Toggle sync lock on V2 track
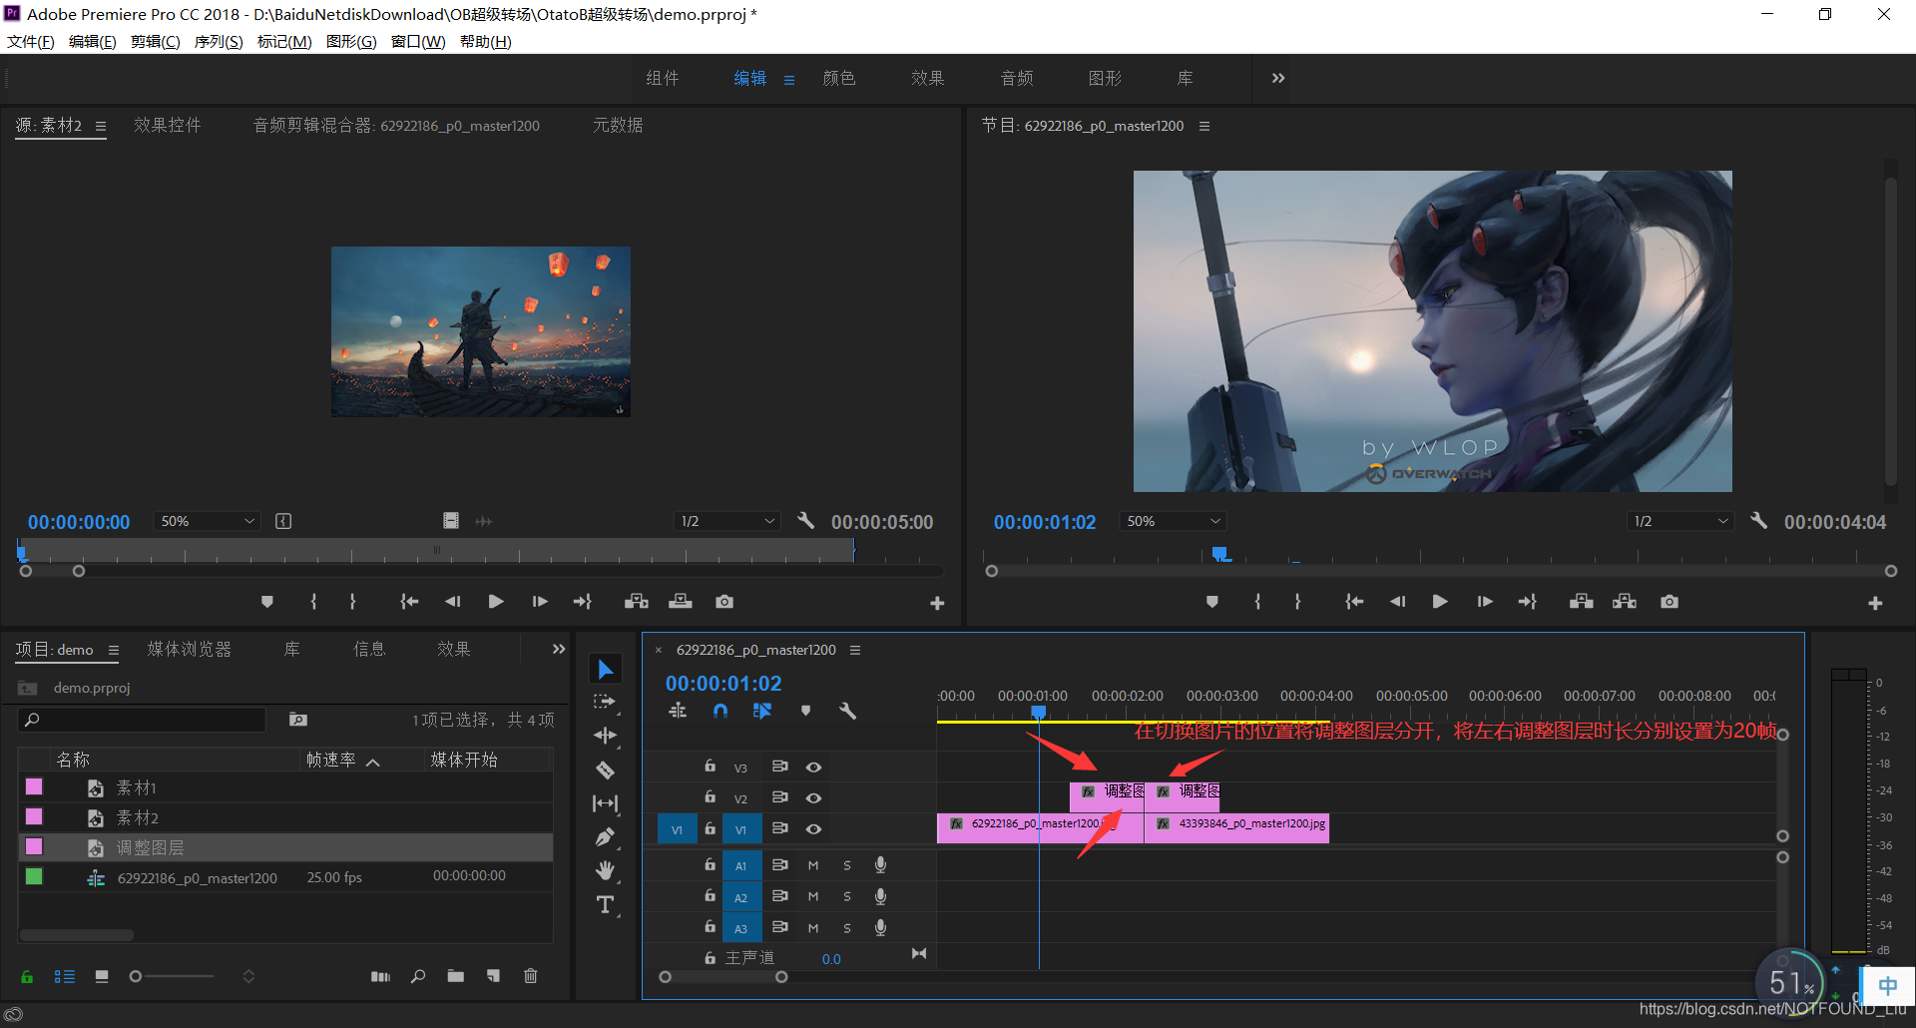 tap(780, 797)
